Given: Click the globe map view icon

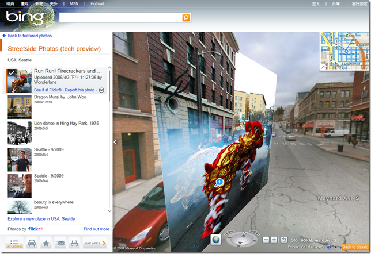Looking at the screenshot, I should (x=216, y=240).
